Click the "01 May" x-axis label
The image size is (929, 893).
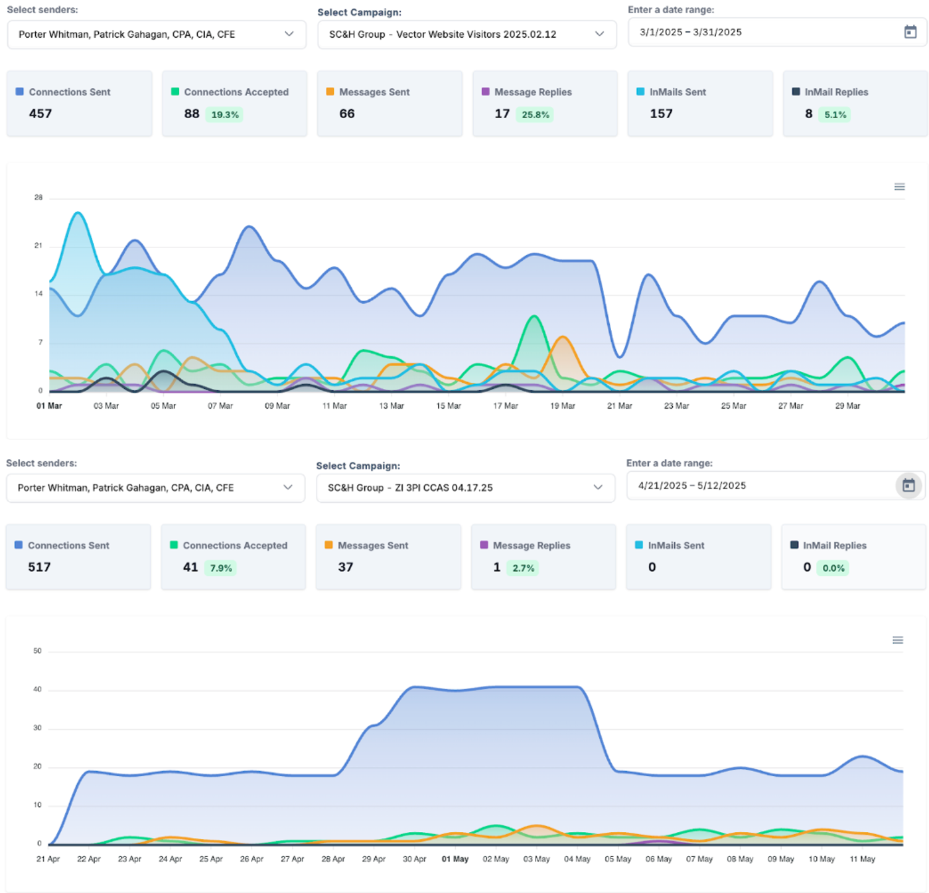(455, 859)
